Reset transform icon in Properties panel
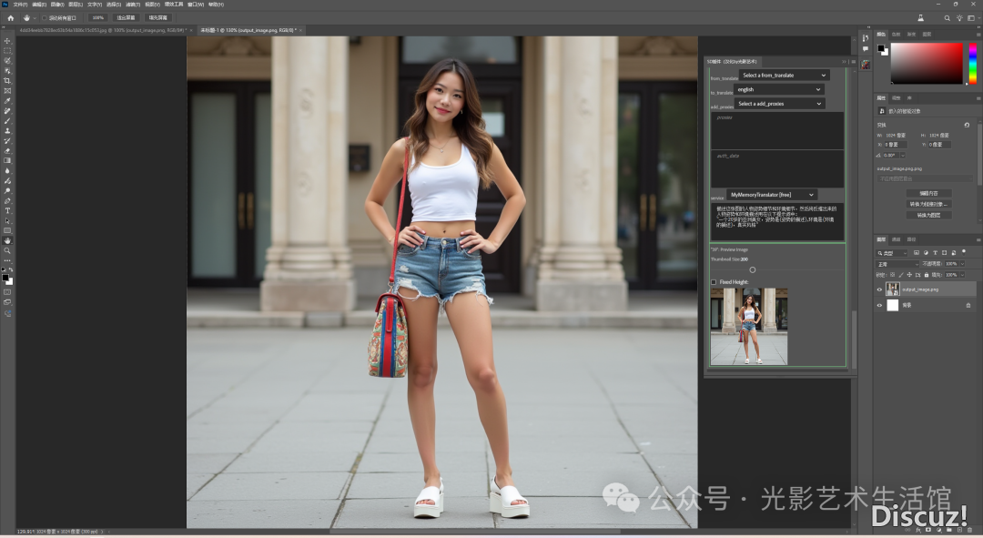 (967, 125)
